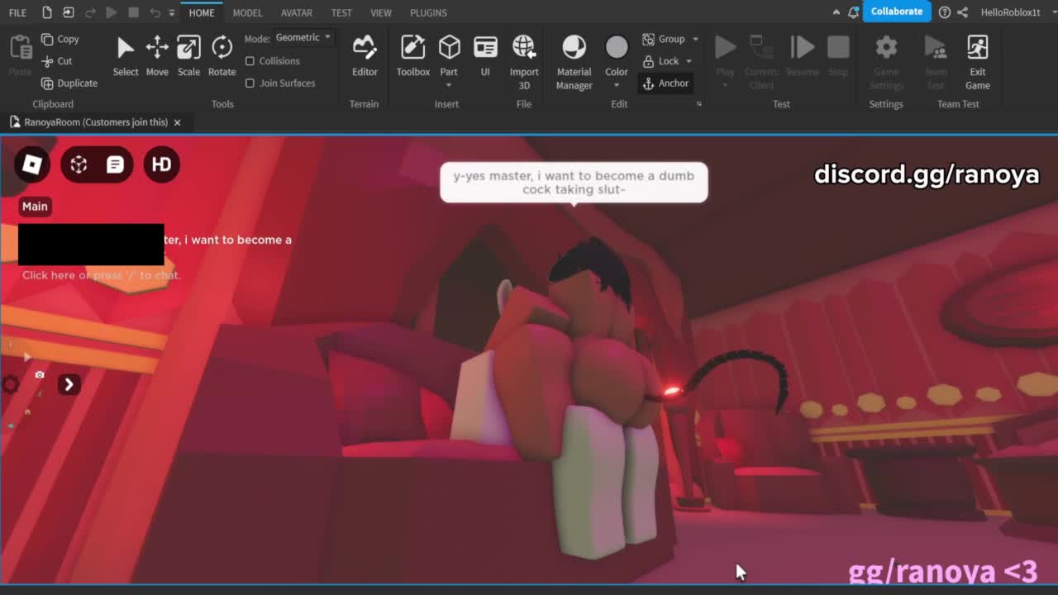Open the Material Manager

tap(574, 62)
